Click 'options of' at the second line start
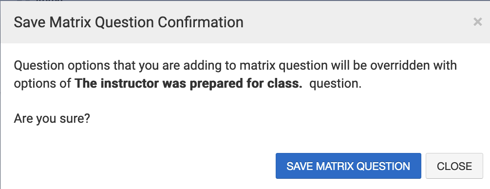 (42, 84)
